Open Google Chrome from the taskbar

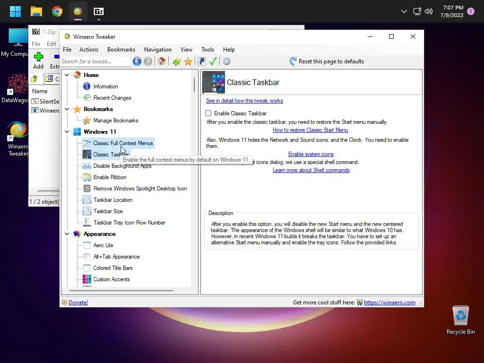57,12
